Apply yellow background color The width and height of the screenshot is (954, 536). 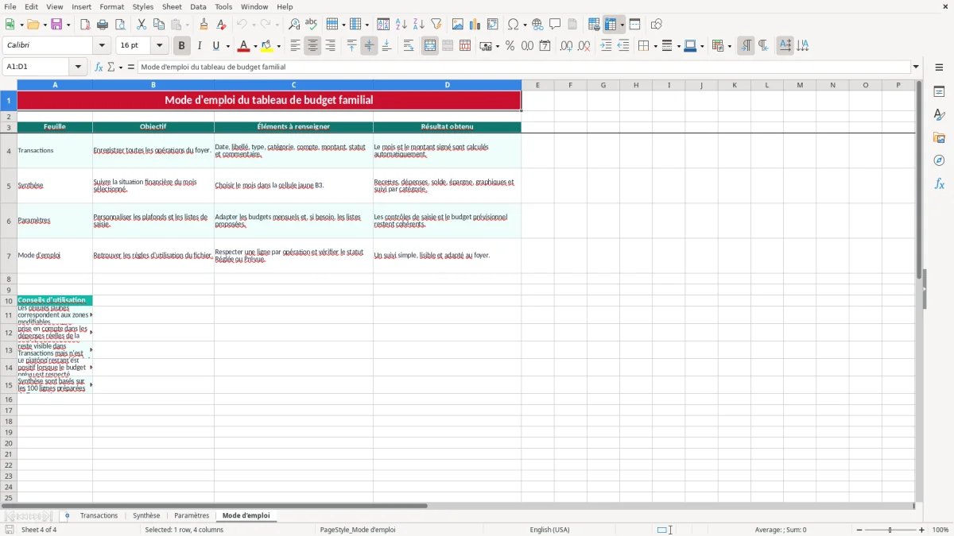[x=267, y=46]
